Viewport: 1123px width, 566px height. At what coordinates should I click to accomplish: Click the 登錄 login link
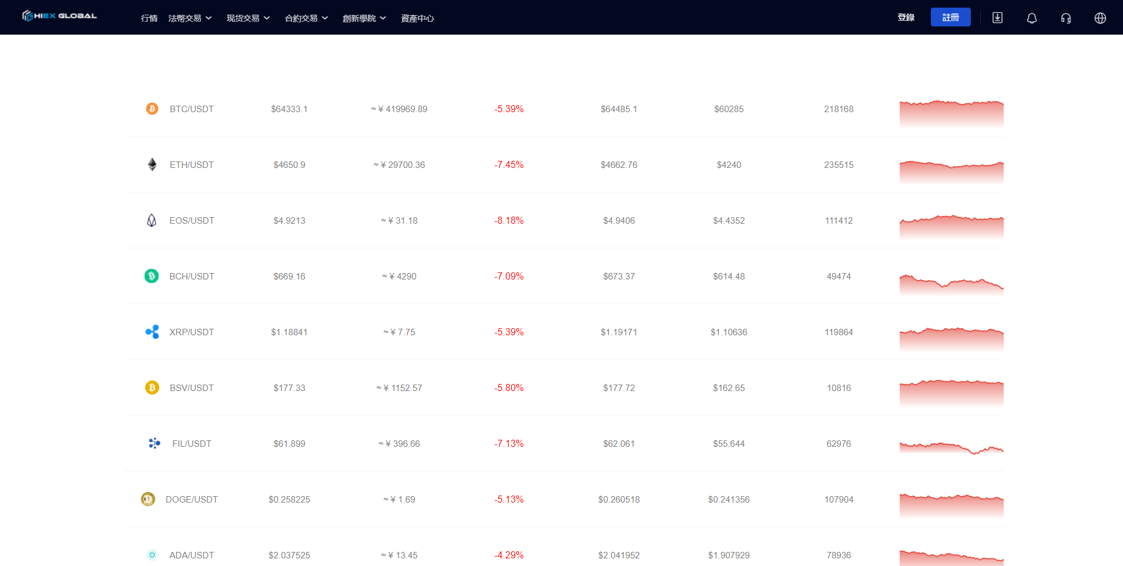click(x=906, y=17)
